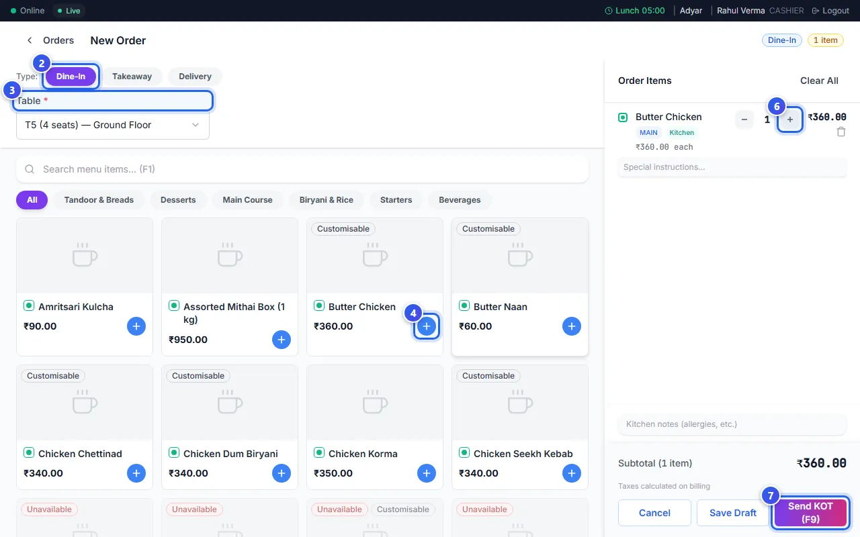Open the table selection dropdown
This screenshot has height=537, width=860.
[x=113, y=125]
